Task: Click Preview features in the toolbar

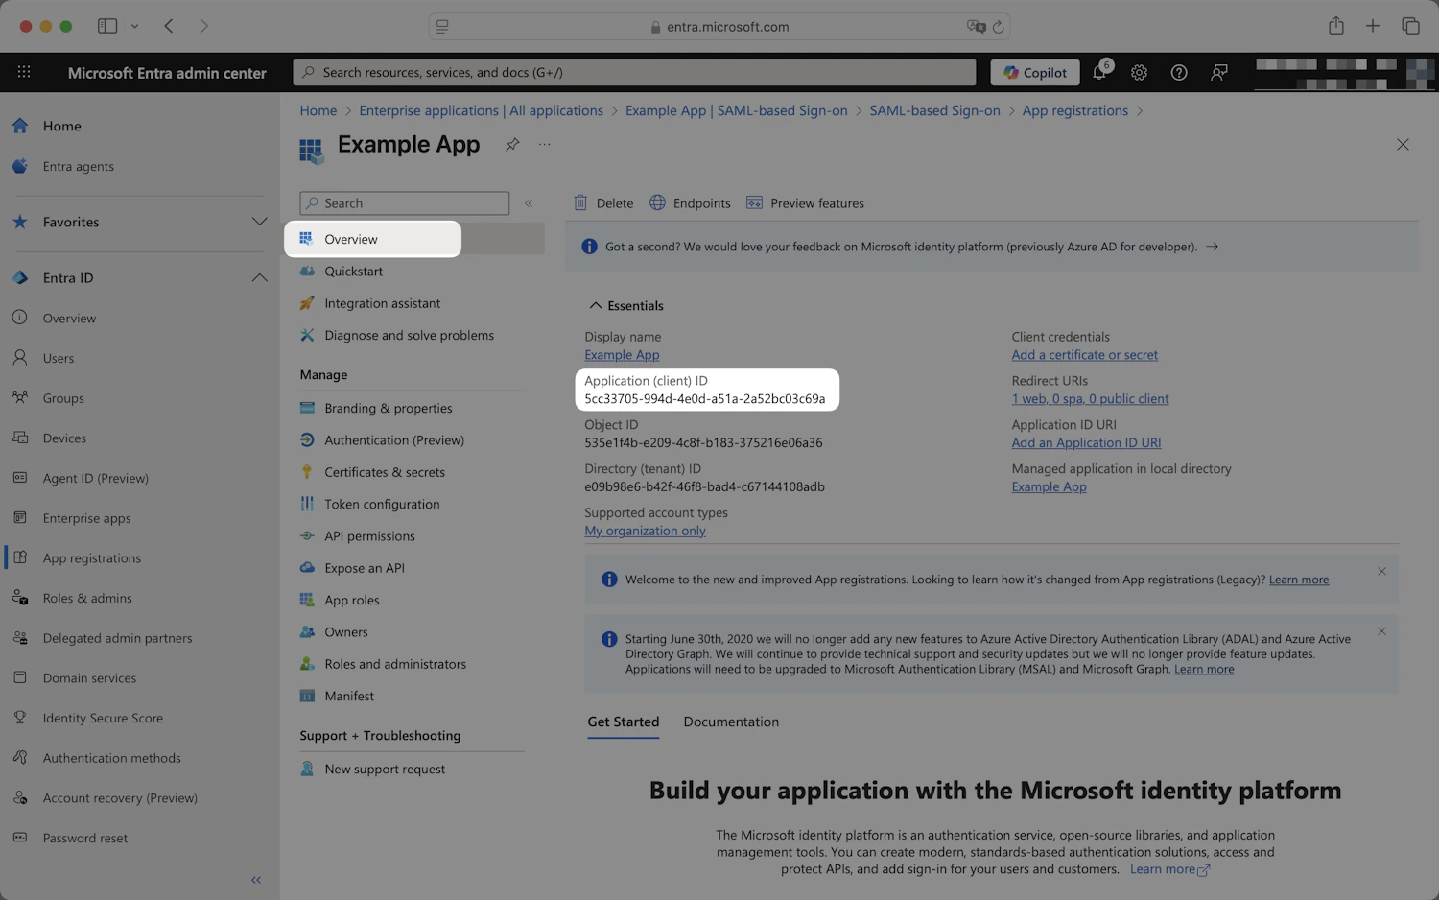Action: coord(805,203)
